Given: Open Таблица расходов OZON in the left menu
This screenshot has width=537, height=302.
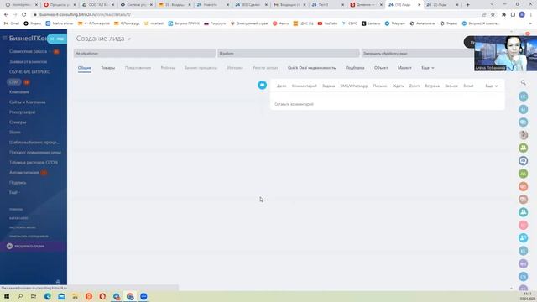Looking at the screenshot, I should click(34, 162).
